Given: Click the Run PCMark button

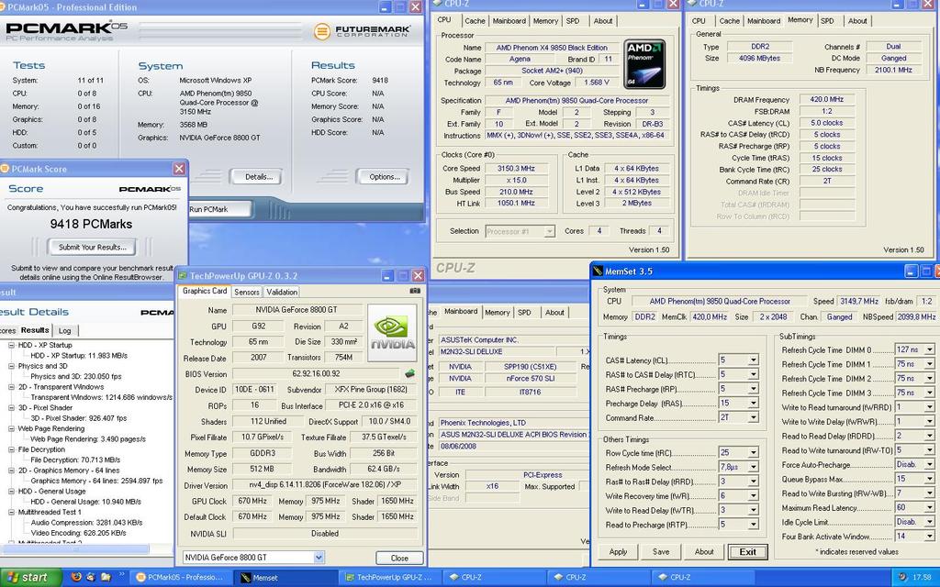Looking at the screenshot, I should [x=218, y=209].
